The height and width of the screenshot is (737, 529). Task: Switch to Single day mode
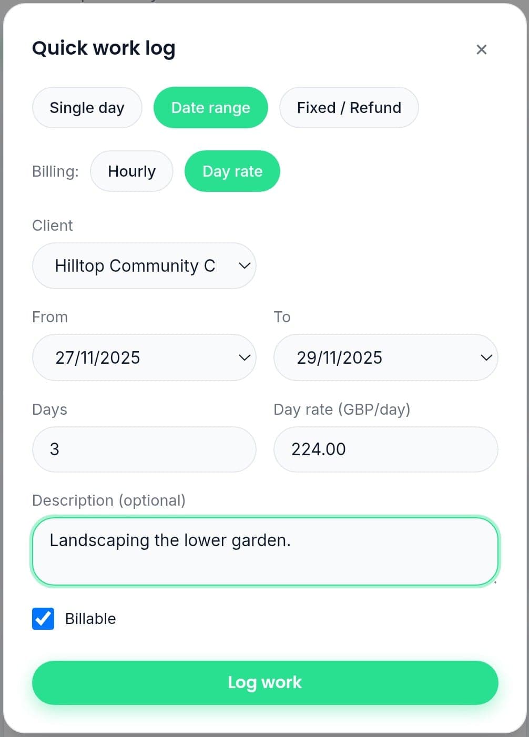click(x=87, y=107)
